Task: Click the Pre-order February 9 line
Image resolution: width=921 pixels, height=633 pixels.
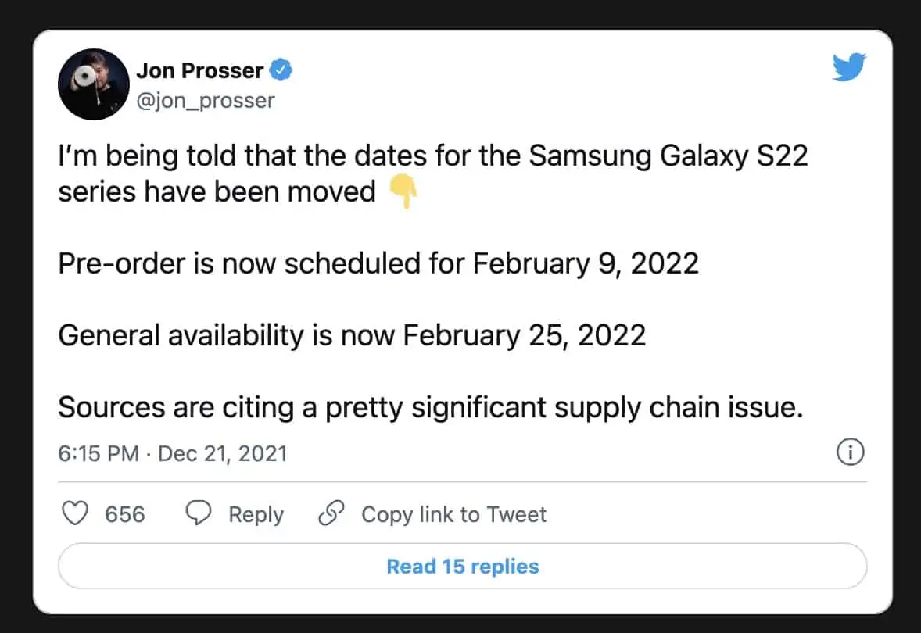Action: click(x=378, y=264)
